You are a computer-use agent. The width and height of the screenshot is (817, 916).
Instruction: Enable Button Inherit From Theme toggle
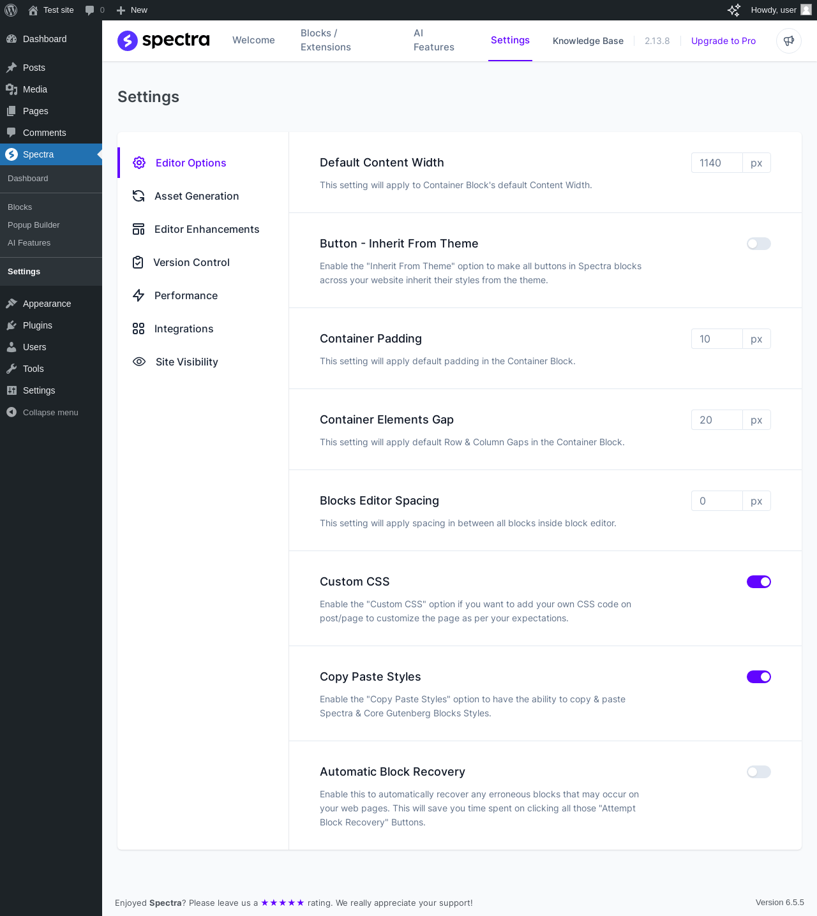click(758, 244)
